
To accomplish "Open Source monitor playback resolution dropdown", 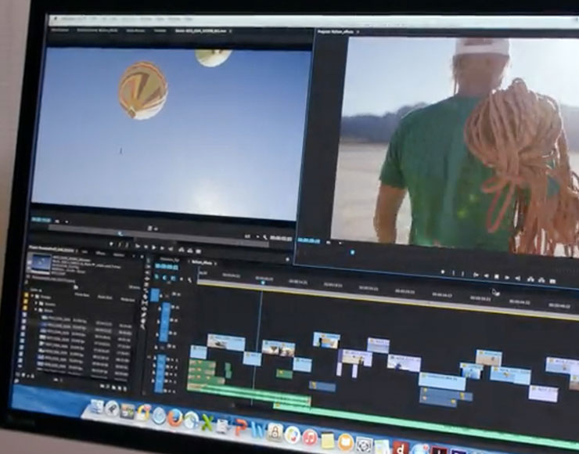I will pos(252,236).
